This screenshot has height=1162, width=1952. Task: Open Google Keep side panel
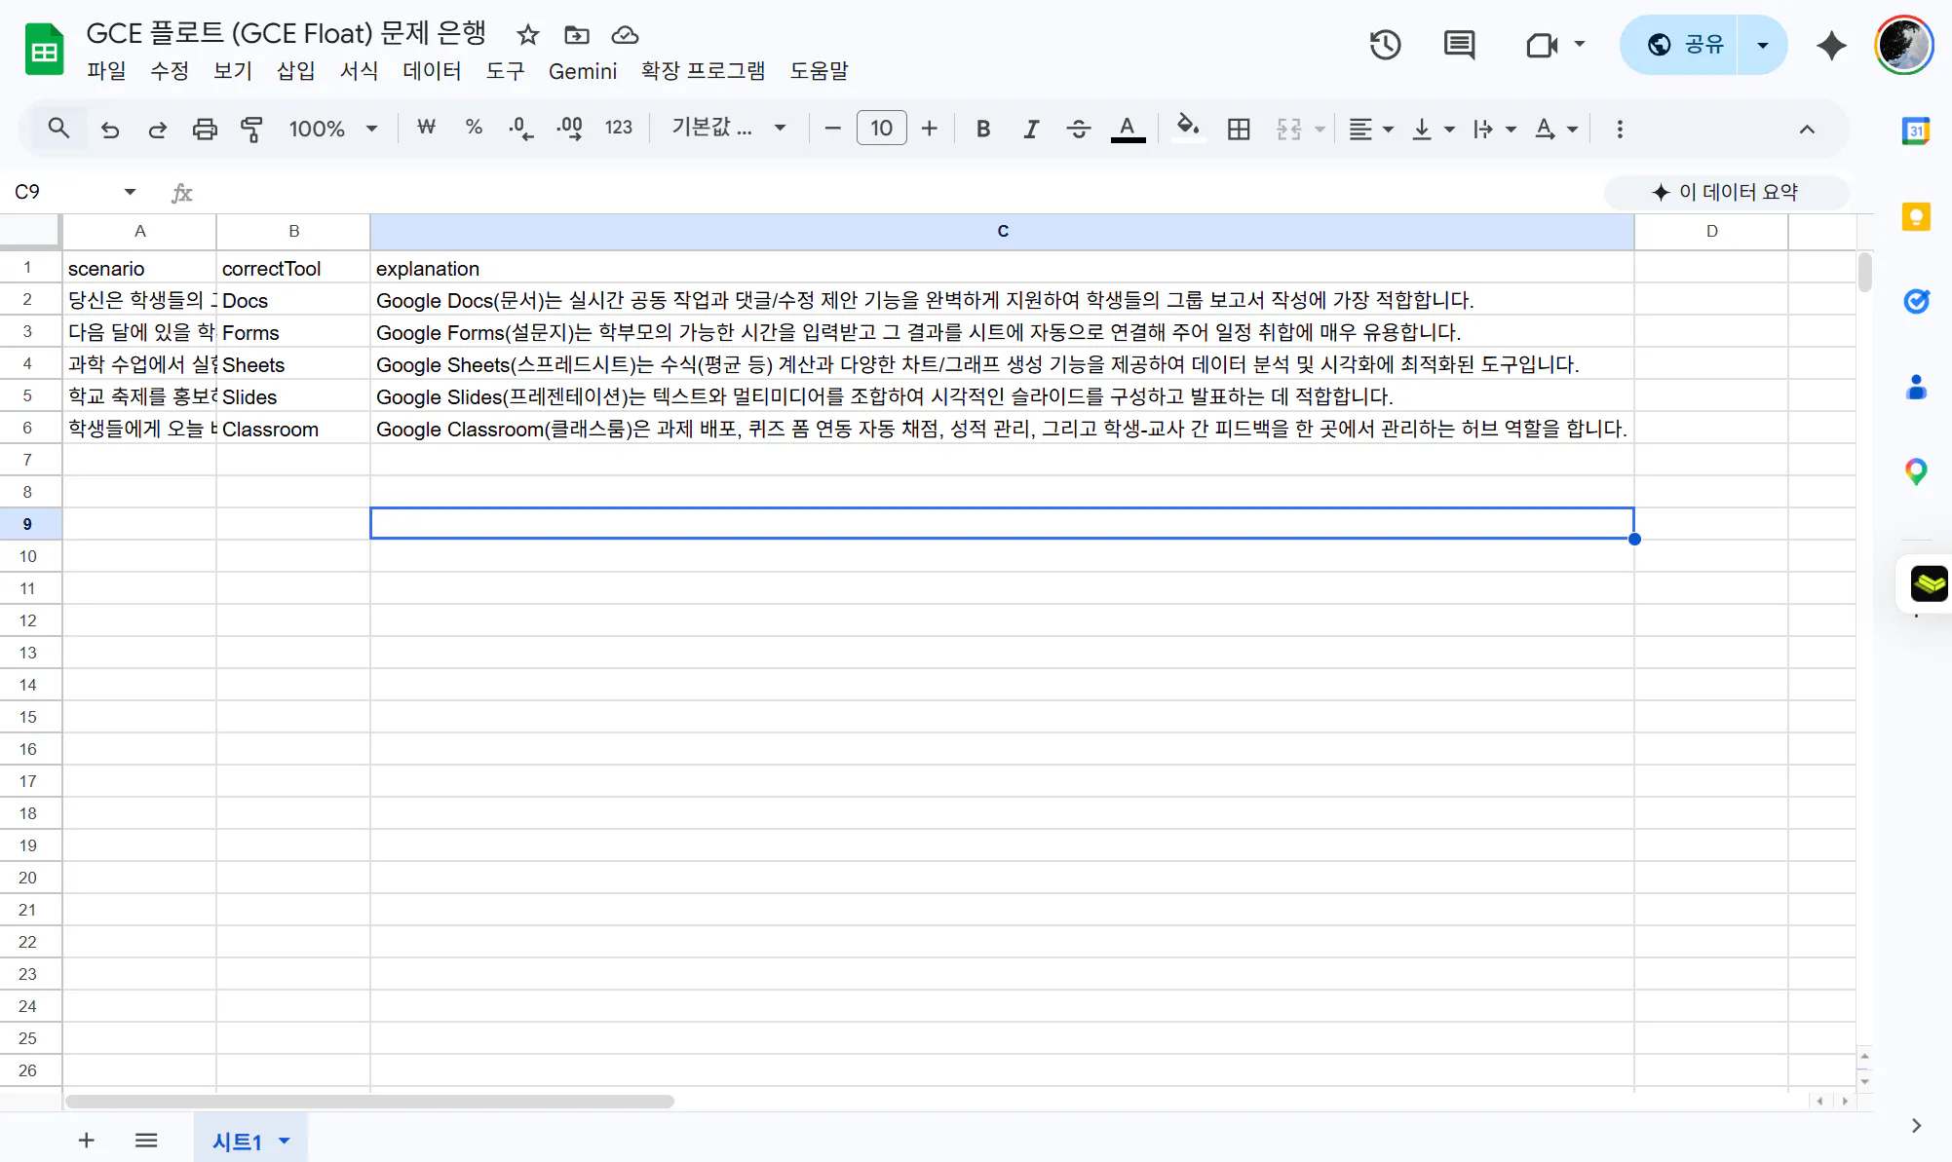point(1916,216)
